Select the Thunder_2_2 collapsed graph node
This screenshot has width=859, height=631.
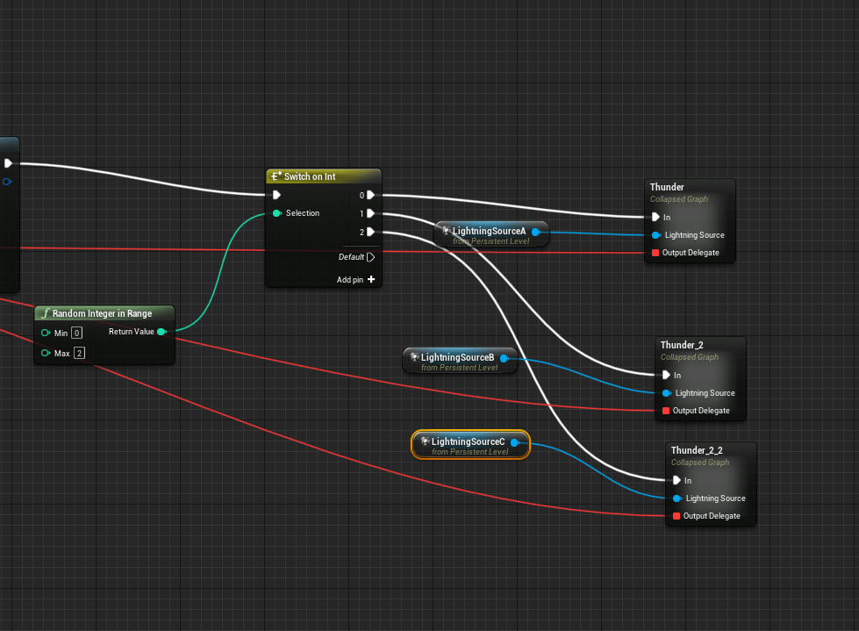click(x=697, y=450)
